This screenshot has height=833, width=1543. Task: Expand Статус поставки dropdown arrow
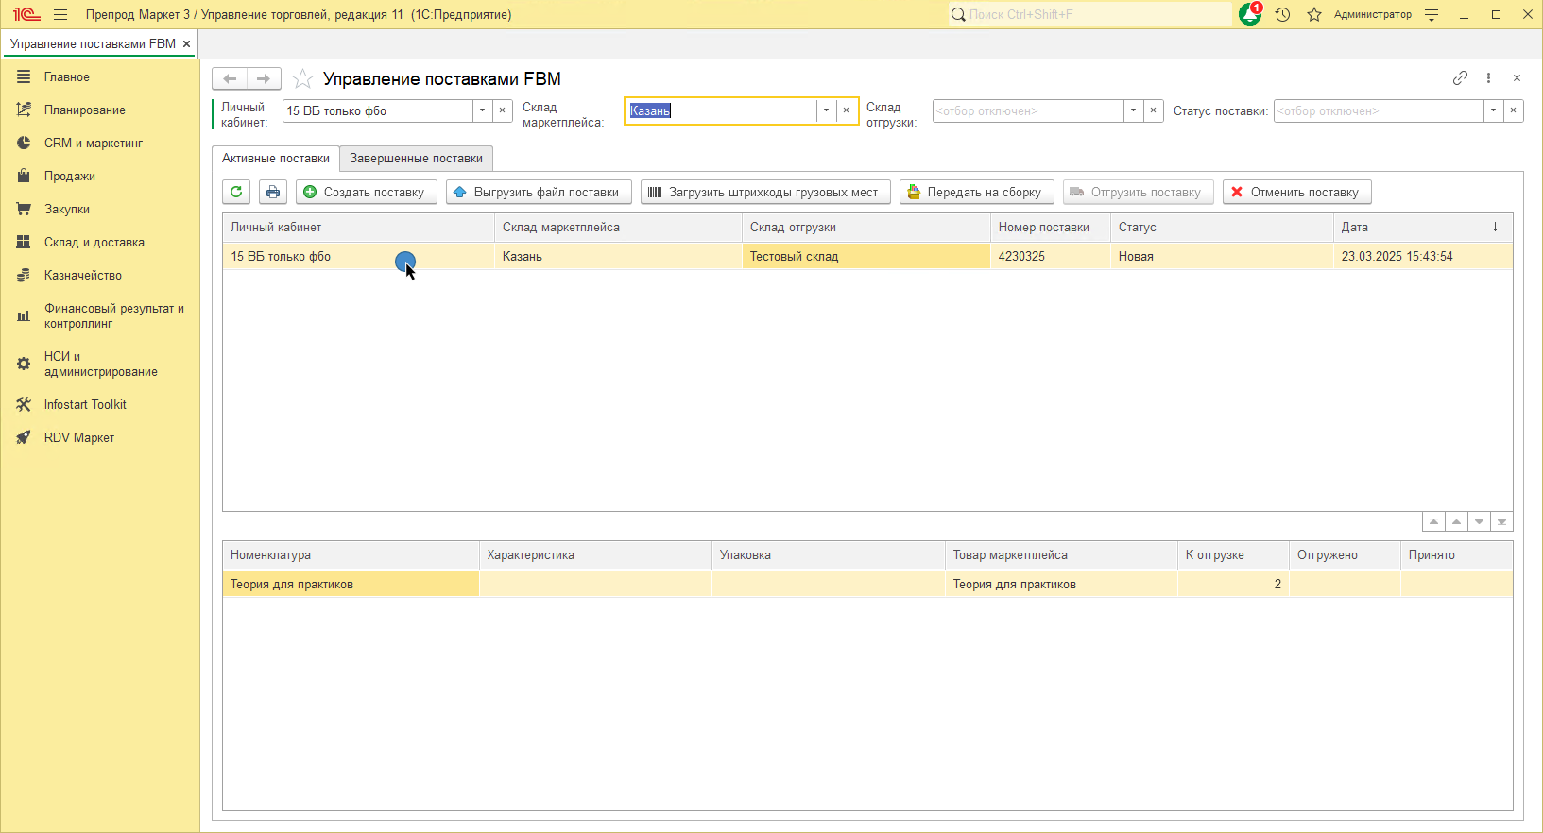click(1493, 110)
